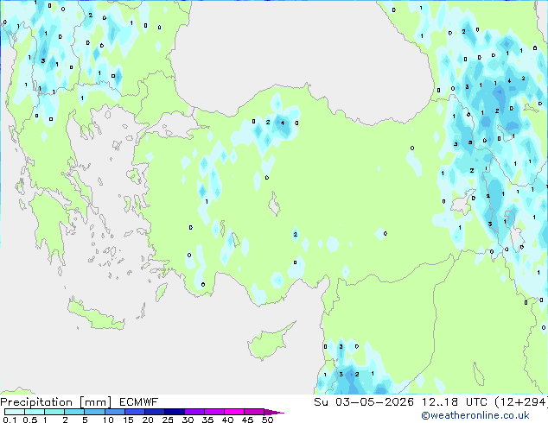
Task: Click the '20' legend scale label
Action: (x=148, y=420)
